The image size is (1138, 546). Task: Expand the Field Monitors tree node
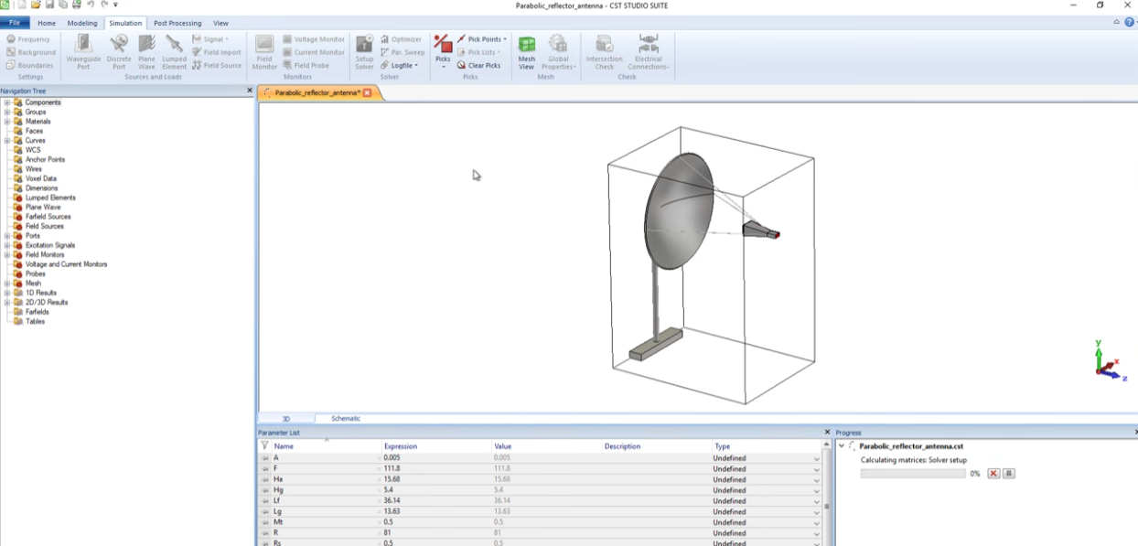(x=7, y=254)
